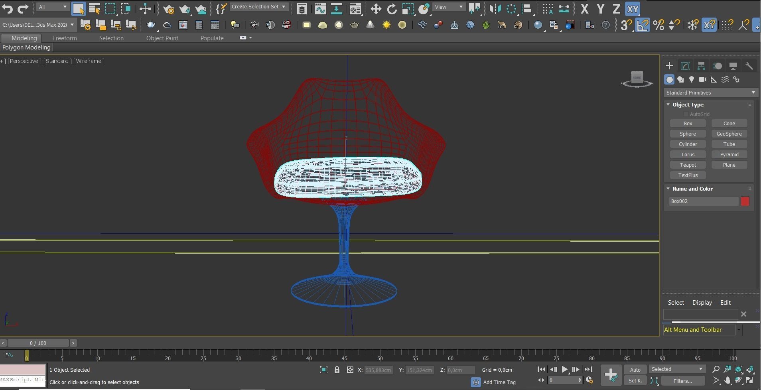Select the Scale tool

point(408,8)
